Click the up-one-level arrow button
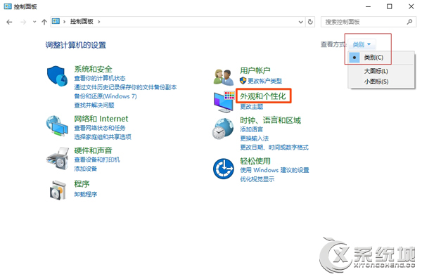 [44, 22]
